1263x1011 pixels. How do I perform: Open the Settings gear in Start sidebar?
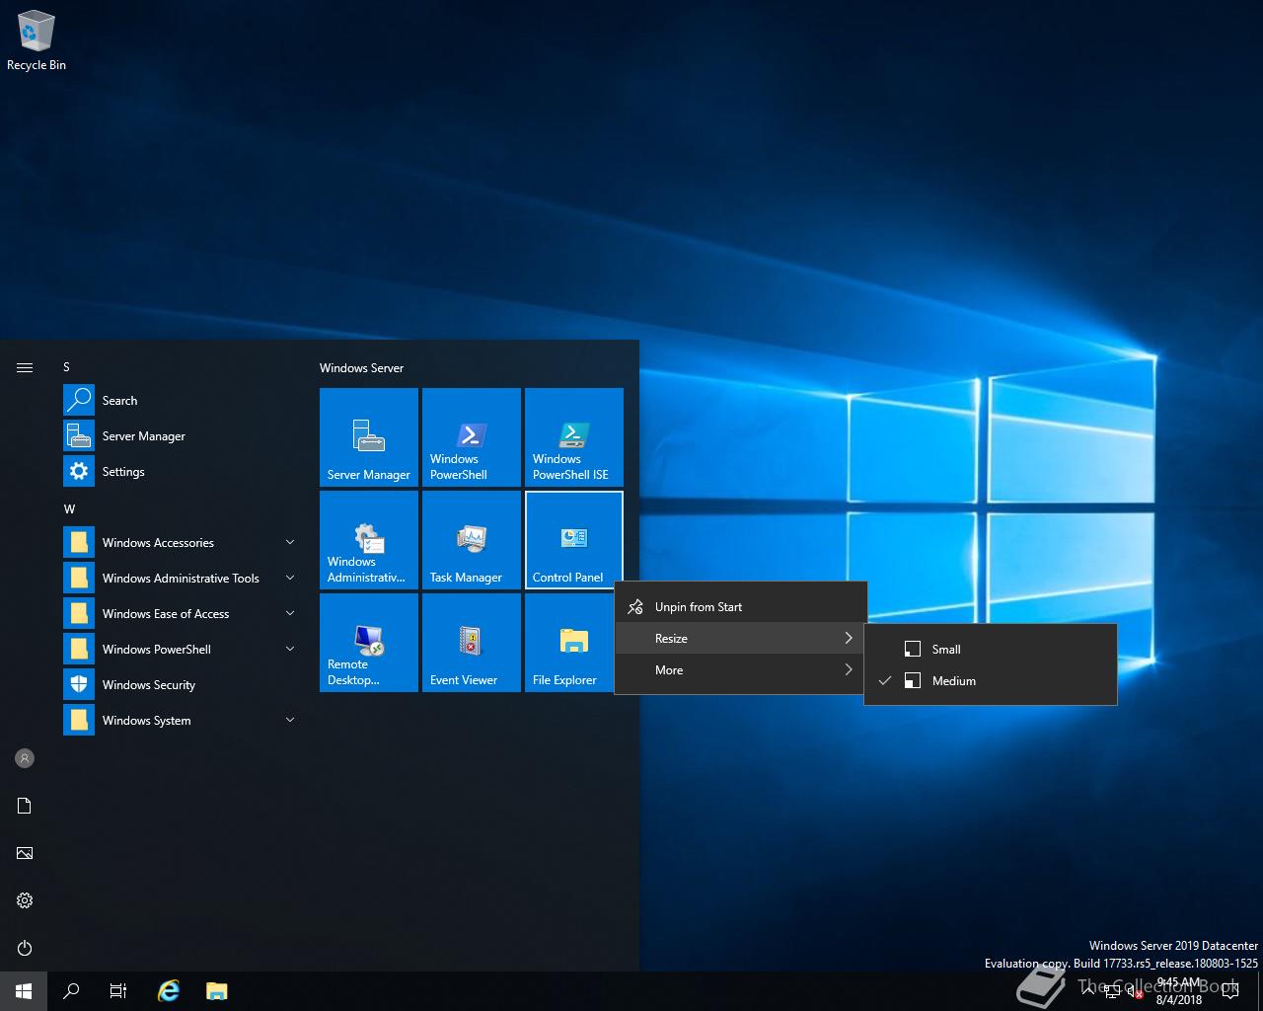[25, 900]
